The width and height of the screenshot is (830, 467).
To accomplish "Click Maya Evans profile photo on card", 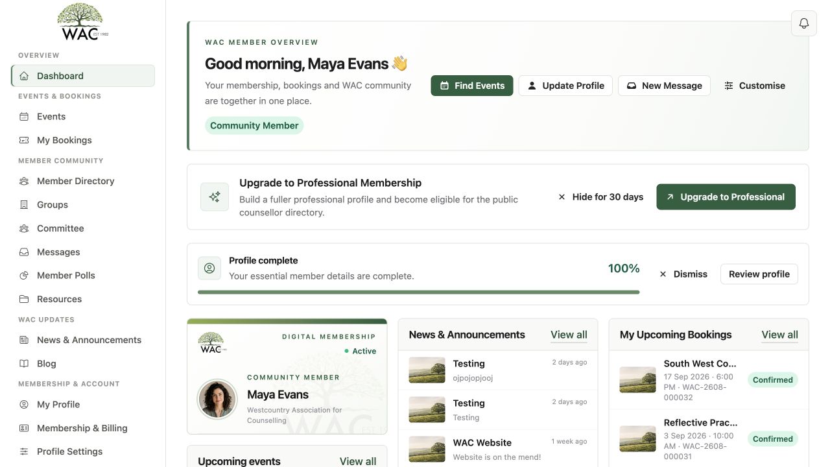I will click(217, 400).
